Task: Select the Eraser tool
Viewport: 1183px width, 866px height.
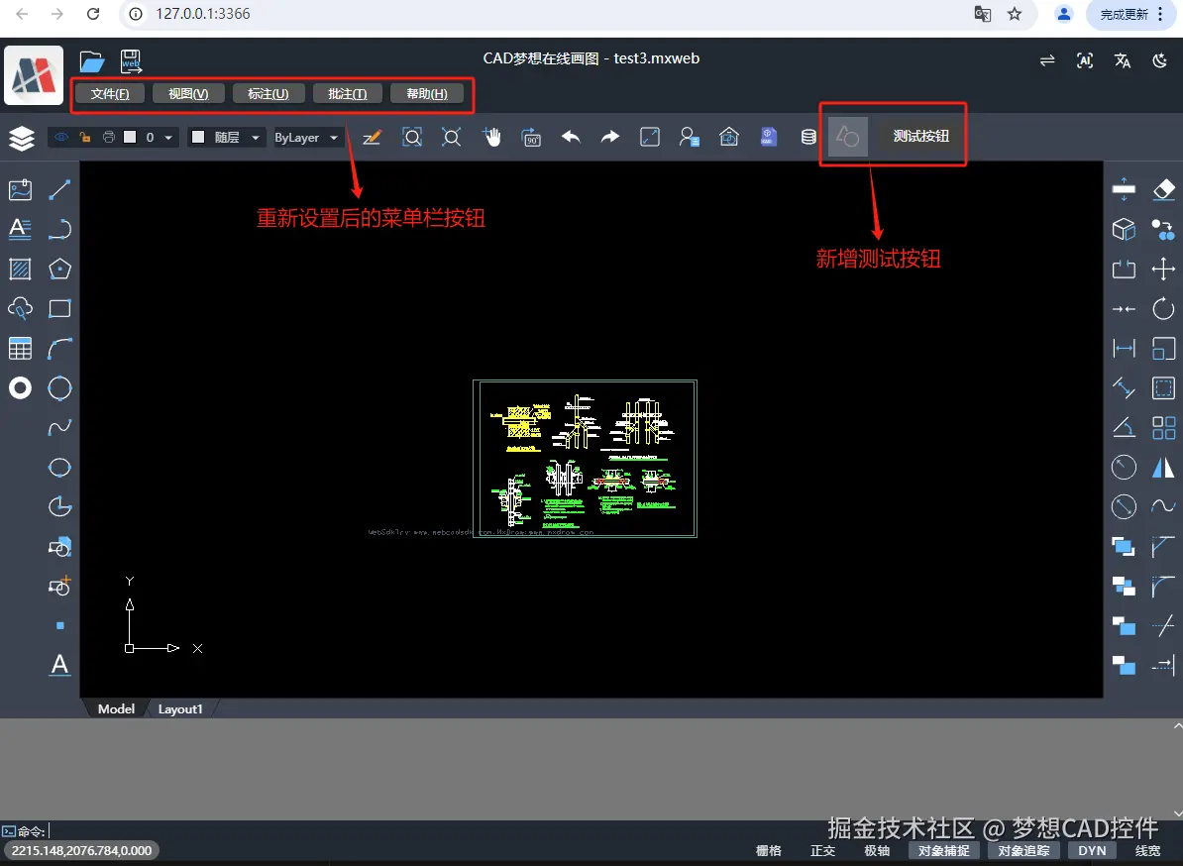Action: (x=1164, y=189)
